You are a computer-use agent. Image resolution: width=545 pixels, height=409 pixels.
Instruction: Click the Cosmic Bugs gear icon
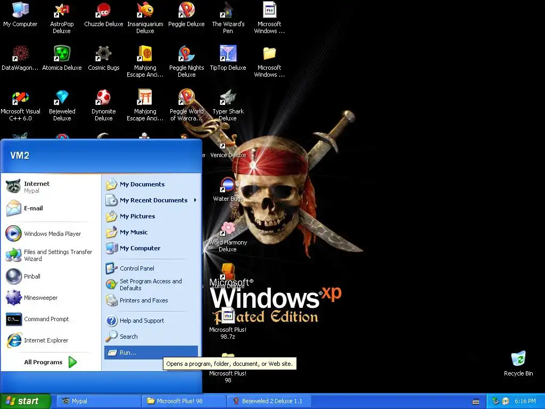pyautogui.click(x=104, y=54)
